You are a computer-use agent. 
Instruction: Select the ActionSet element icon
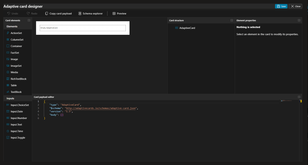8,33
